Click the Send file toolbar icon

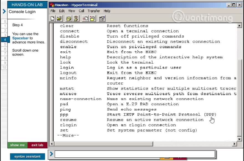click(x=85, y=19)
